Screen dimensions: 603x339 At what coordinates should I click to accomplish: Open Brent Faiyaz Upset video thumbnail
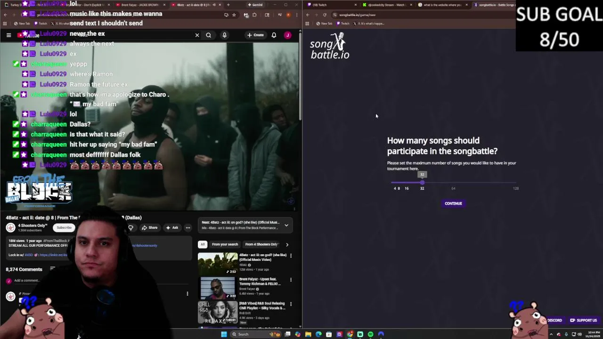coord(218,288)
